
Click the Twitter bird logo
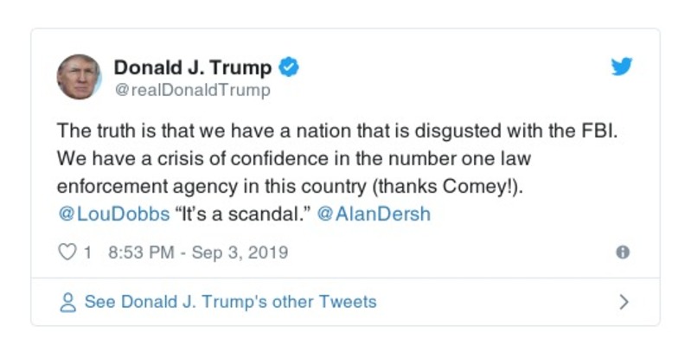[x=622, y=67]
